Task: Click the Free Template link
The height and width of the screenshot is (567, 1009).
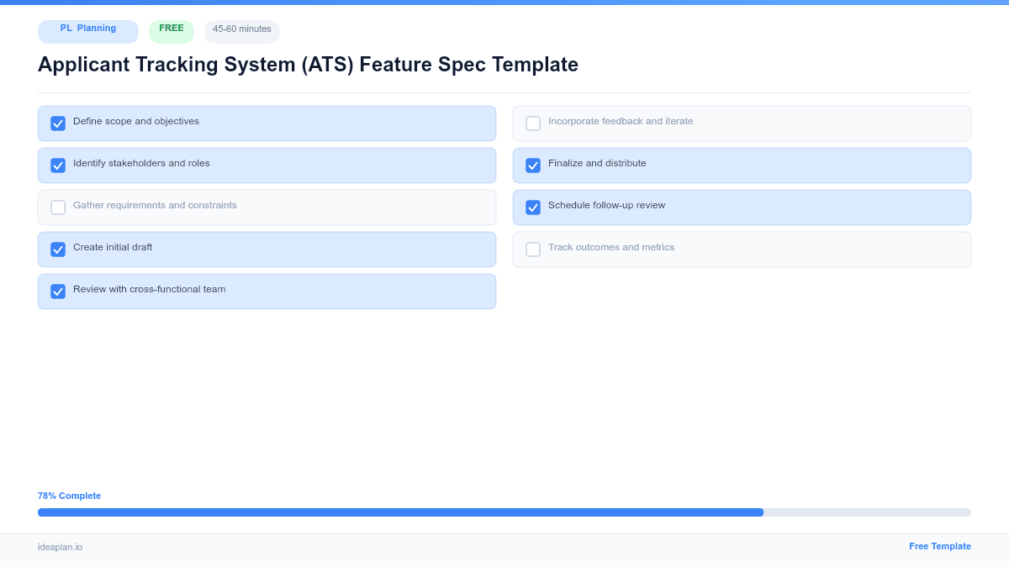Action: (x=940, y=546)
